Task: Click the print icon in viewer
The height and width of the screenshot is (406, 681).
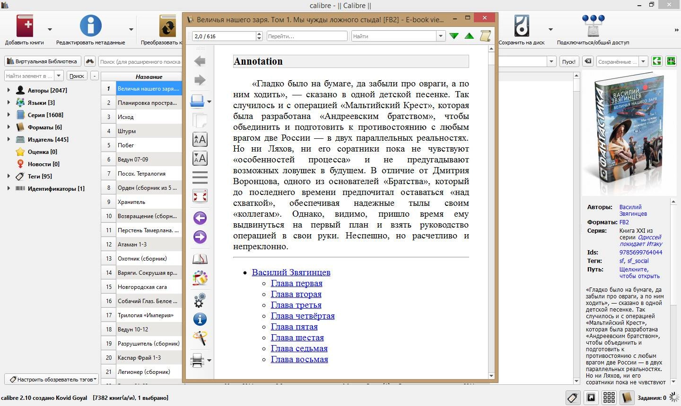Action: (x=197, y=360)
